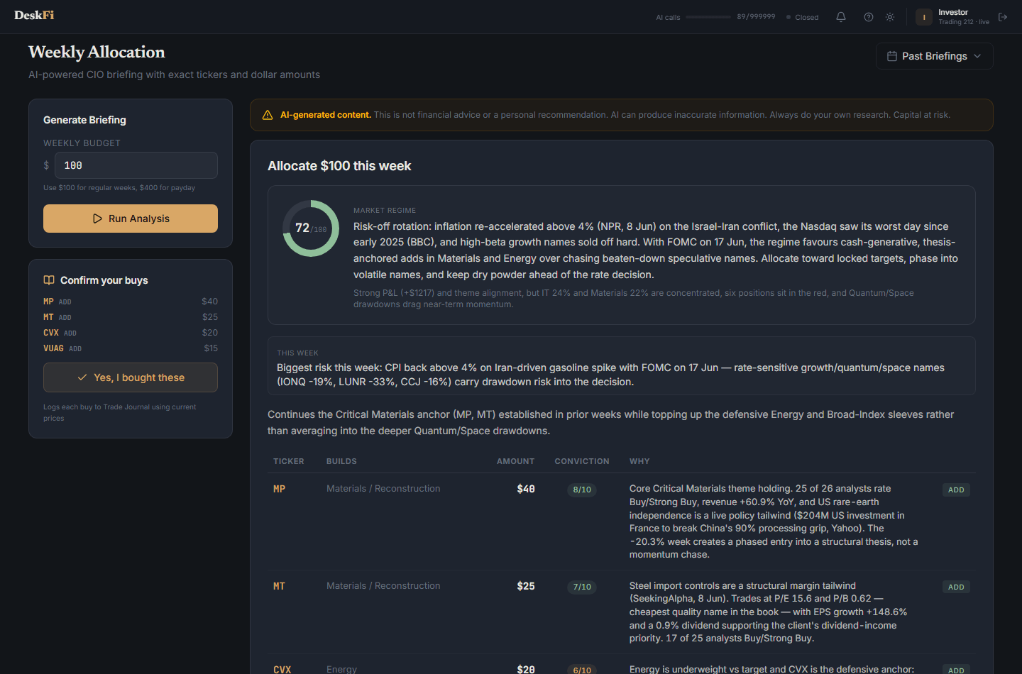Click CVX ADD row in Confirm your buys
The image size is (1022, 674).
(131, 333)
